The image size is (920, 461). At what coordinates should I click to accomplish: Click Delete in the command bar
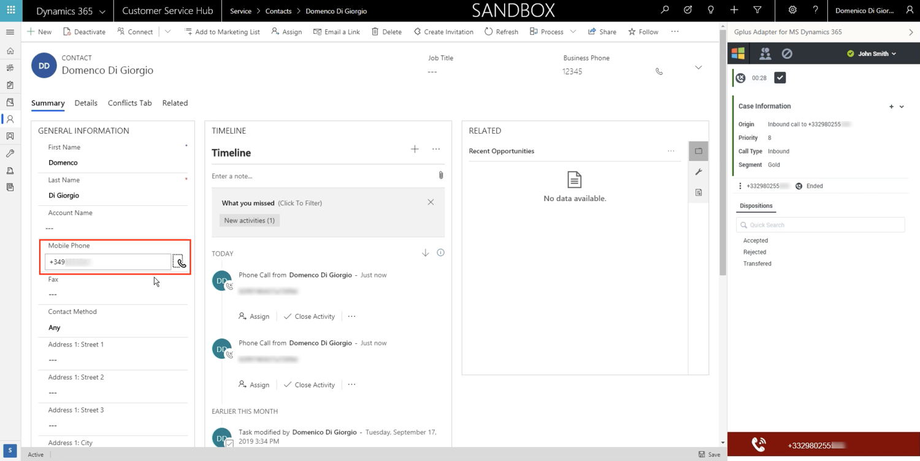[x=386, y=32]
